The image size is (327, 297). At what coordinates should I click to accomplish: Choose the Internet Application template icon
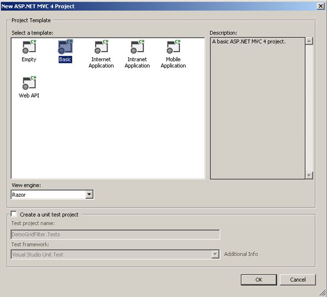(101, 47)
